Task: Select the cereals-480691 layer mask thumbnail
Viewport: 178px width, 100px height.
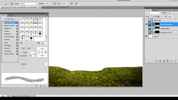Action: point(157,28)
